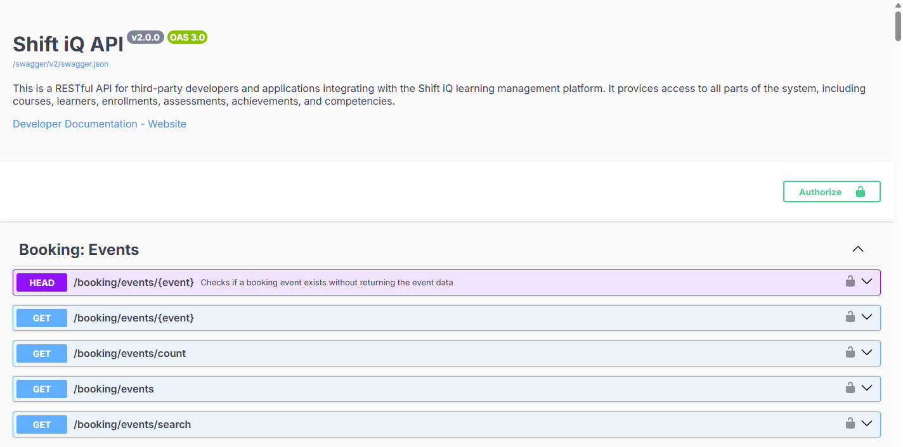Click the vertical page scrollbar thumb
Screen dimensions: 903x447
point(898,25)
